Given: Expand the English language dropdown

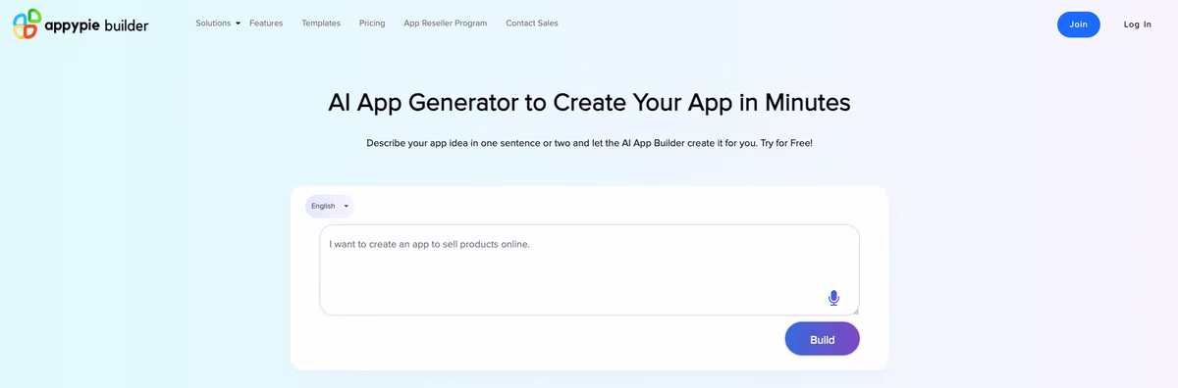Looking at the screenshot, I should click(x=330, y=206).
